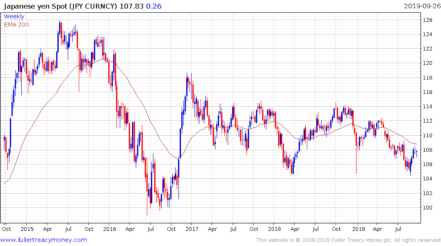
Task: Select the 120 price axis label
Action: click(x=428, y=63)
